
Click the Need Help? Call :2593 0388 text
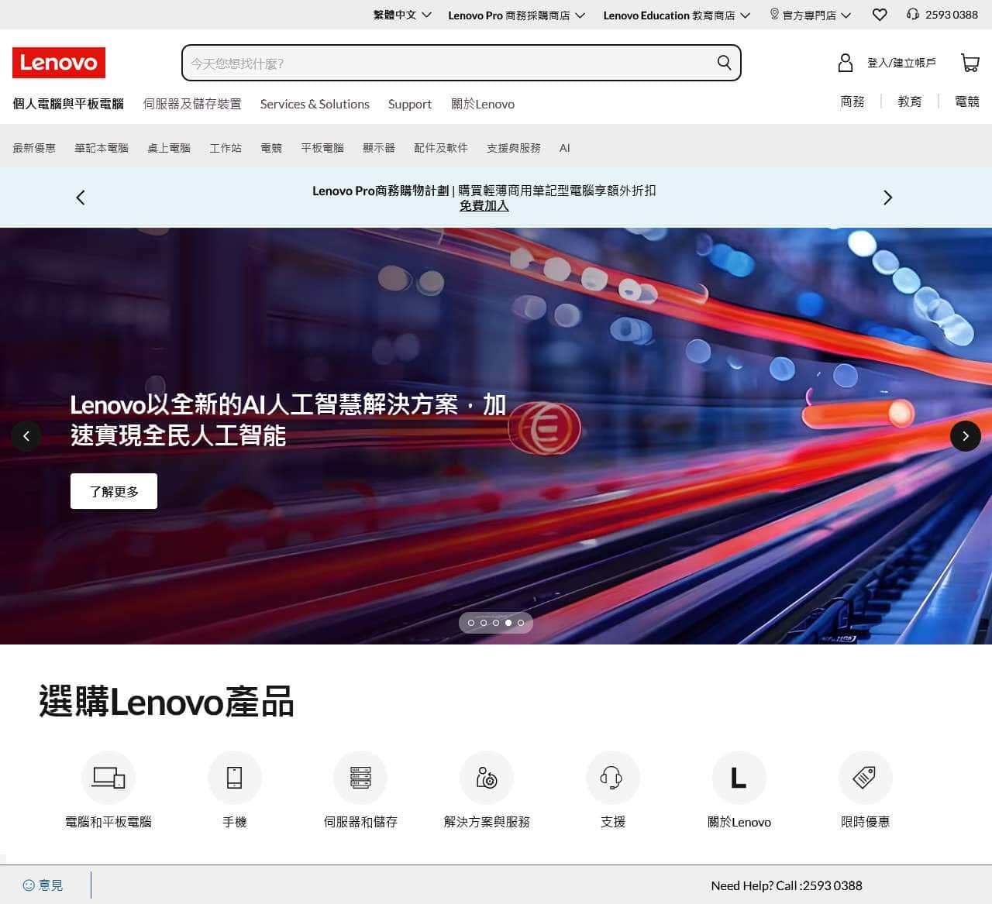(x=787, y=885)
